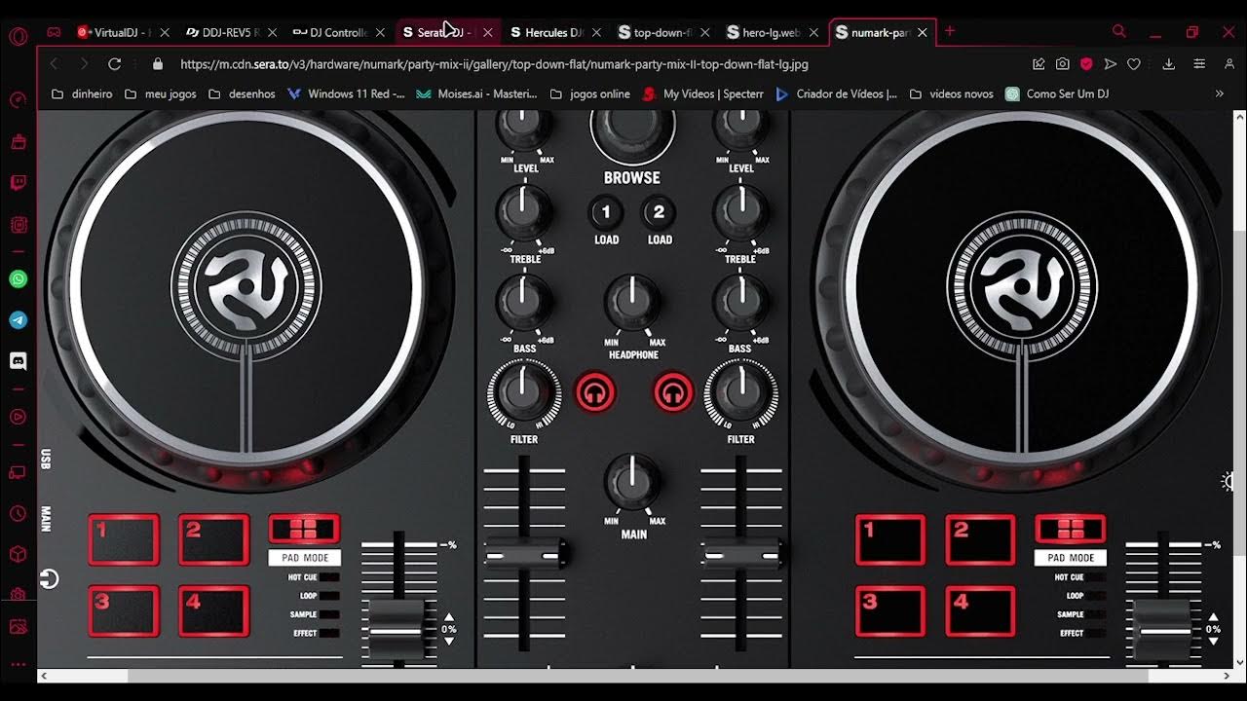Toggle left deck PAD MODE button

click(x=304, y=529)
